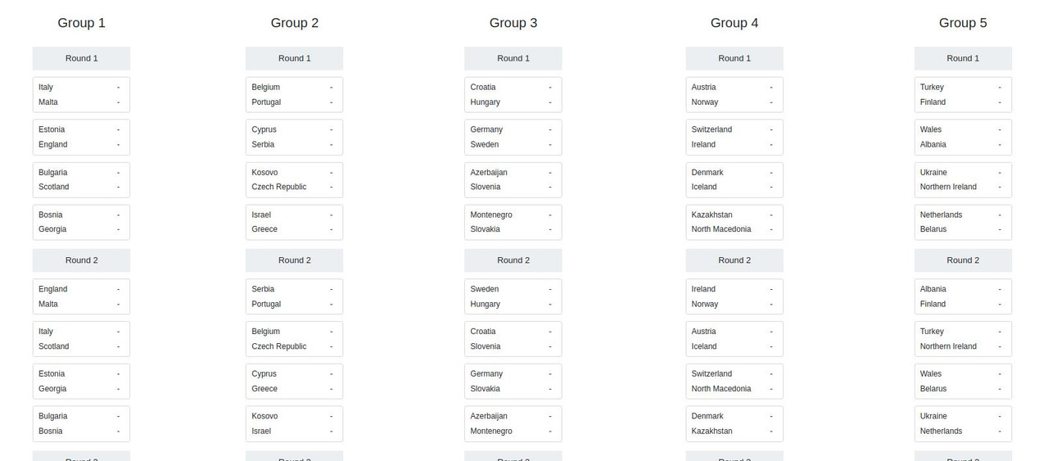Image resolution: width=1048 pixels, height=461 pixels.
Task: Open the Estonia vs England match box
Action: 81,137
